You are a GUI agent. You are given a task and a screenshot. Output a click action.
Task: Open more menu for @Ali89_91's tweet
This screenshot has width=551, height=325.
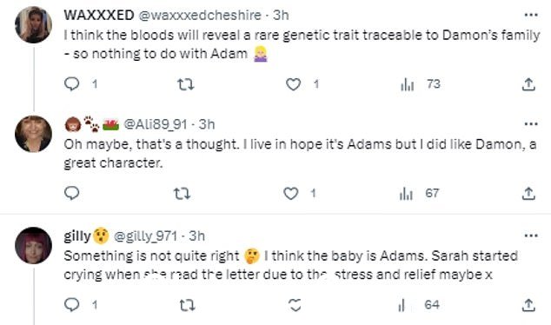click(x=531, y=123)
